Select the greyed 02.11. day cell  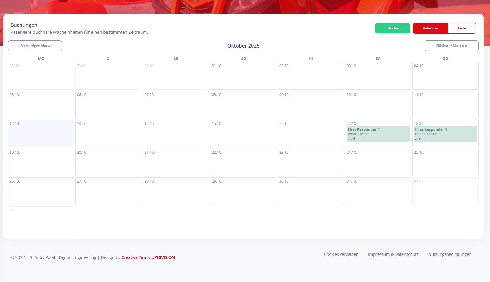point(41,220)
